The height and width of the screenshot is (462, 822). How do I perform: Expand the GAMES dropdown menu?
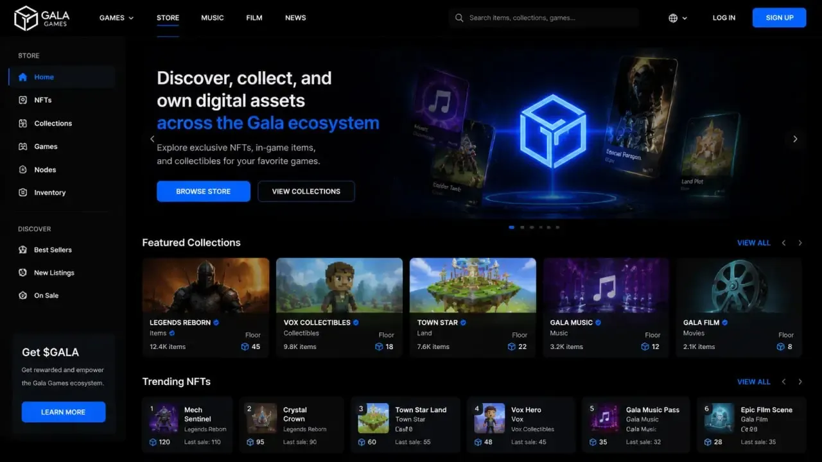[116, 18]
